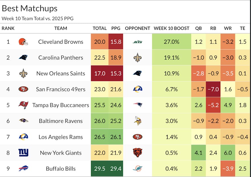Click the New Orleans Saints fleur-de-lis team logo
Viewport: 251px width, 177px height.
tap(23, 73)
